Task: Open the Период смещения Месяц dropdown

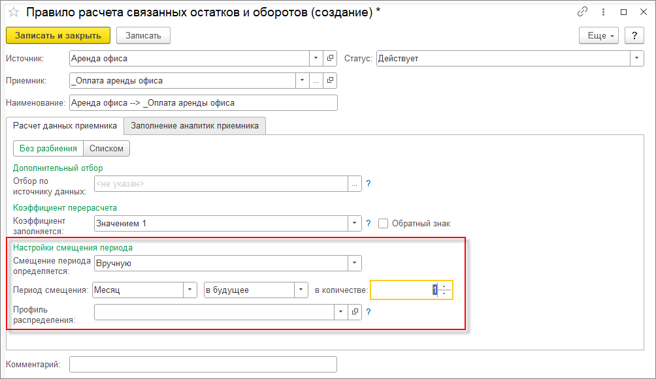Action: 190,290
